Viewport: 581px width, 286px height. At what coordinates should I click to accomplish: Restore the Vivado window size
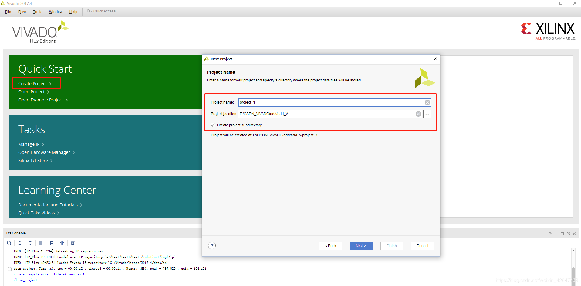pyautogui.click(x=561, y=3)
